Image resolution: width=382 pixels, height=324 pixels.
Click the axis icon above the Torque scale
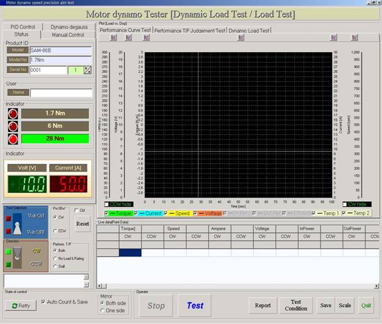(146, 37)
